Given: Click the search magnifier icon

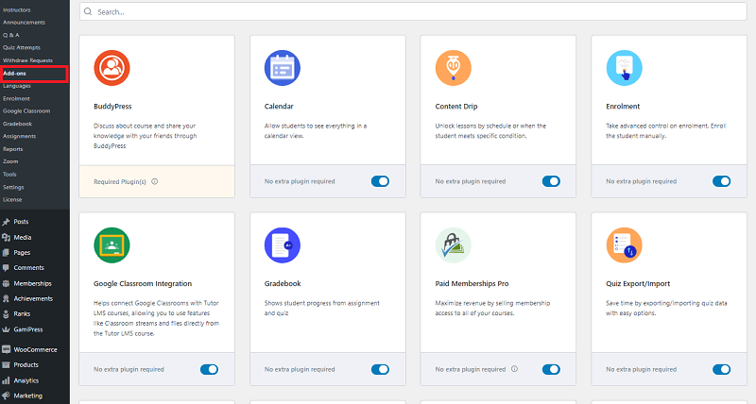Looking at the screenshot, I should [88, 11].
